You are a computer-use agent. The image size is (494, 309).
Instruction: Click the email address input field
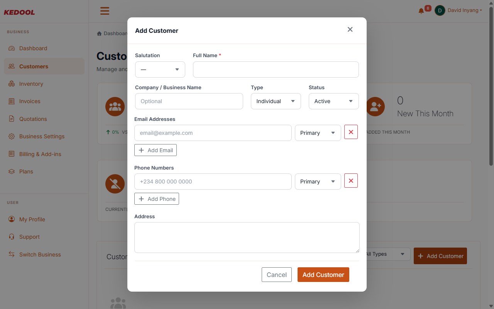click(x=213, y=133)
